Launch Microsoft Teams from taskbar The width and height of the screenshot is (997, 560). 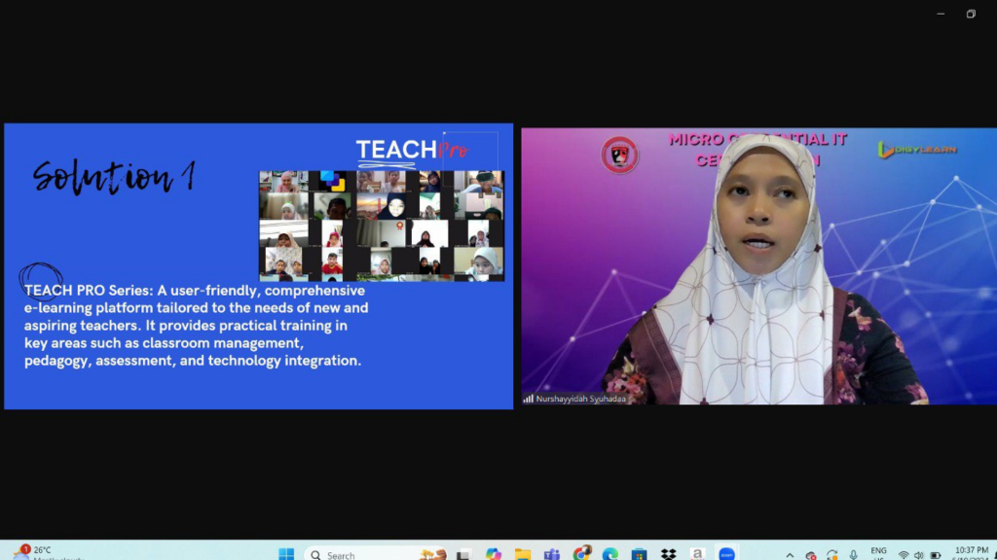point(552,554)
